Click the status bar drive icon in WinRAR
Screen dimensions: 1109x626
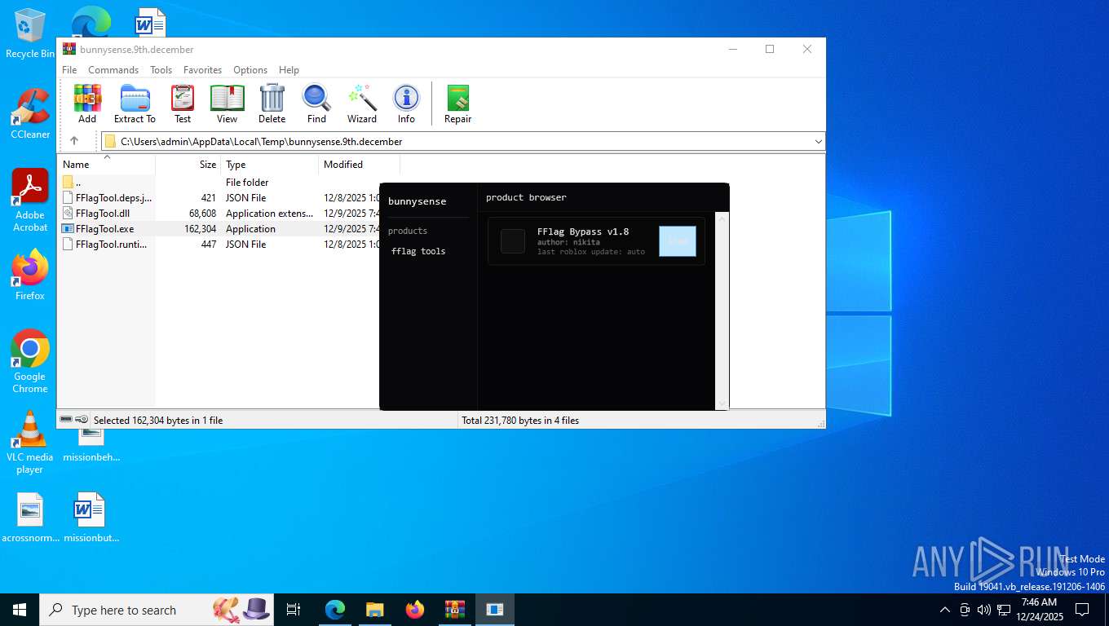66,419
